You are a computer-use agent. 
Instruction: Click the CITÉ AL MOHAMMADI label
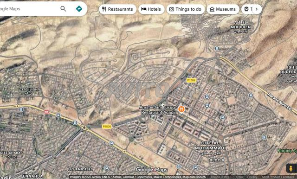tap(210, 147)
